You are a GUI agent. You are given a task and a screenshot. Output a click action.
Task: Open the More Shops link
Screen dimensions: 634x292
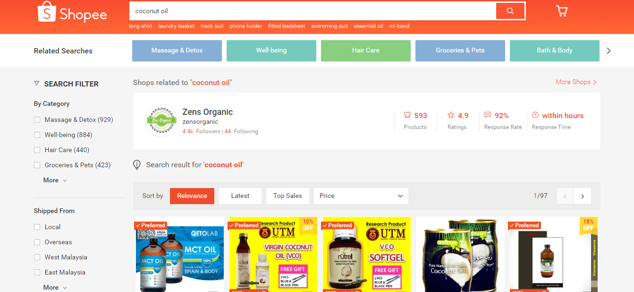coord(576,82)
